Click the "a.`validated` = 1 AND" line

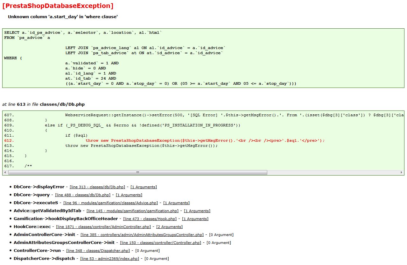92,63
